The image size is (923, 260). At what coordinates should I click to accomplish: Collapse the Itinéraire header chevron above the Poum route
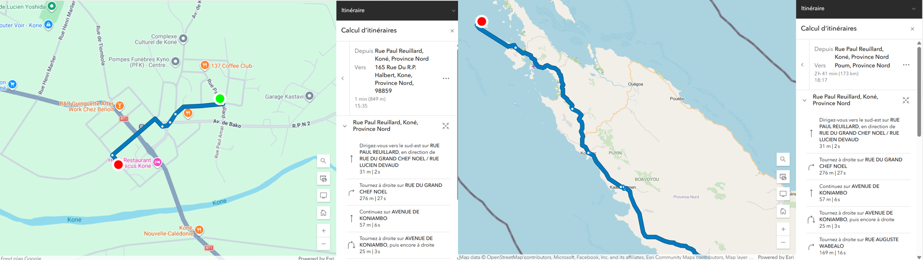coord(913,9)
